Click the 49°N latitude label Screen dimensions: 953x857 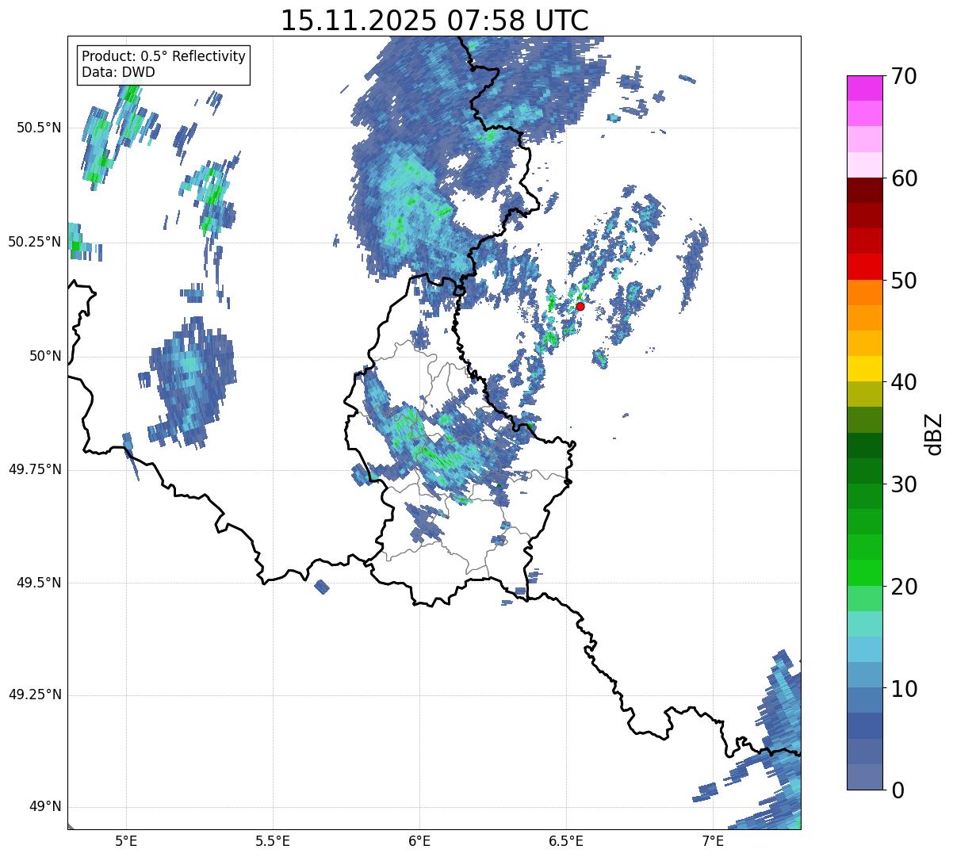point(45,807)
